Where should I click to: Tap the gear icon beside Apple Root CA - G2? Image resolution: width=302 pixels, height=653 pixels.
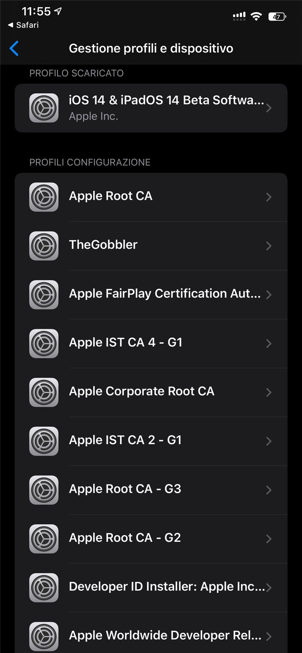coord(44,538)
